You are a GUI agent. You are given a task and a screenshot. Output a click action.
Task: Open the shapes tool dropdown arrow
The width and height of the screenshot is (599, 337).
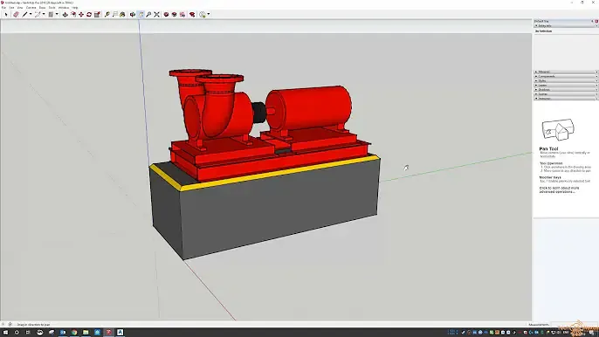click(x=57, y=14)
